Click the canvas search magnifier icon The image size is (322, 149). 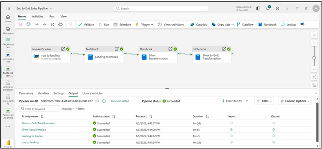[x=314, y=35]
